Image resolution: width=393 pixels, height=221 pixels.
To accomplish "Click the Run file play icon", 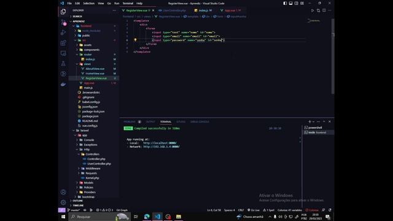I will 313,10.
